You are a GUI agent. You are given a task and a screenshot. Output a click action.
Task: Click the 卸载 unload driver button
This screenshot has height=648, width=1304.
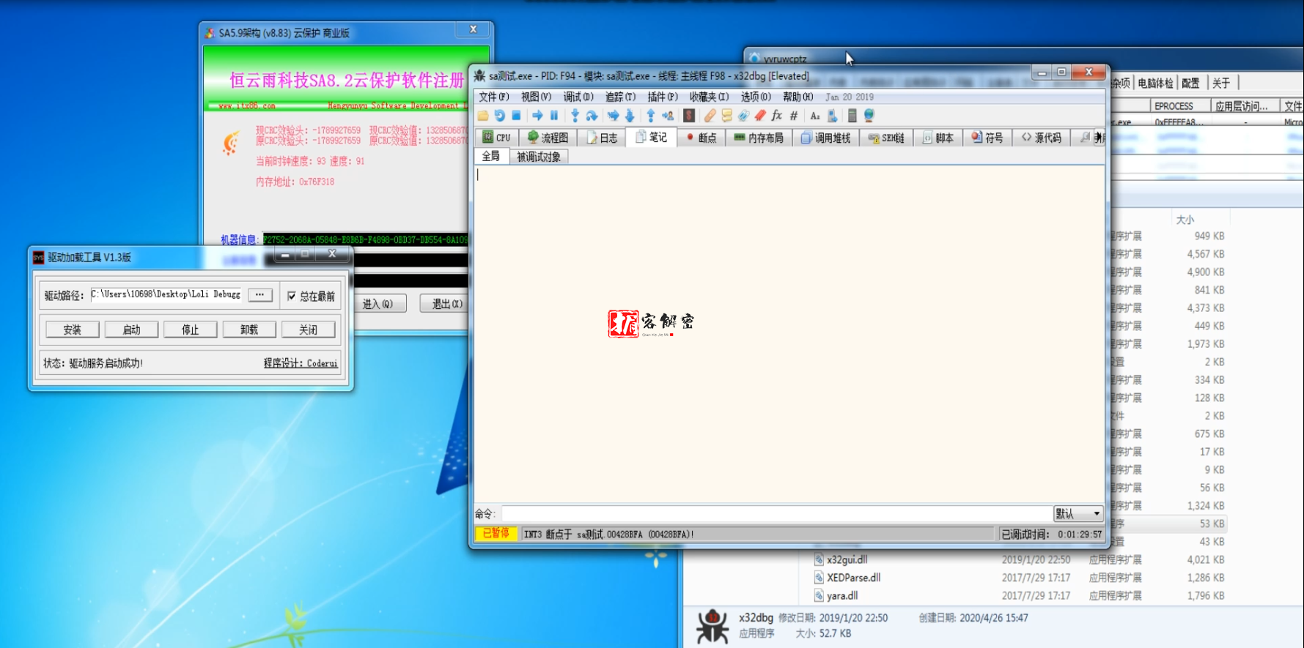pyautogui.click(x=249, y=329)
